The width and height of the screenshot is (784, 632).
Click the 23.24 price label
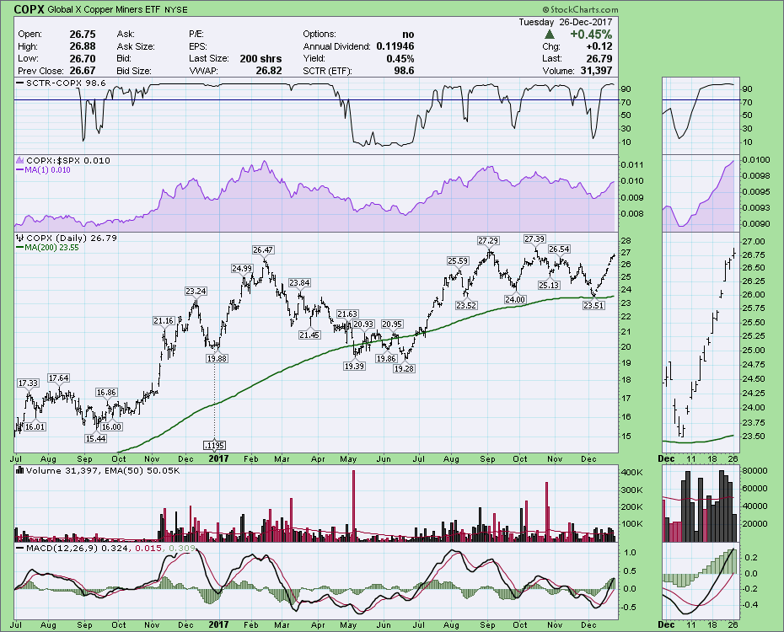pyautogui.click(x=196, y=292)
